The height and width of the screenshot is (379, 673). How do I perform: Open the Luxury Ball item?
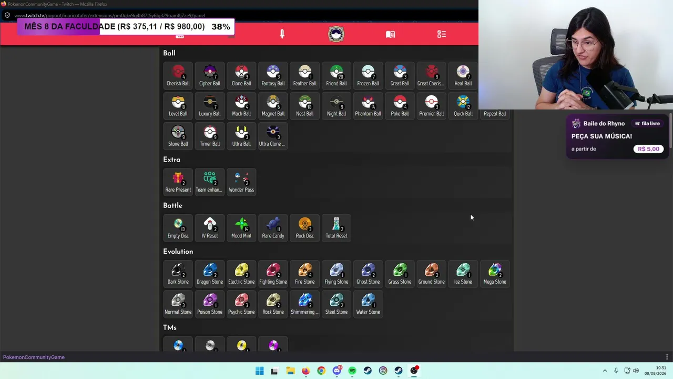tap(210, 106)
